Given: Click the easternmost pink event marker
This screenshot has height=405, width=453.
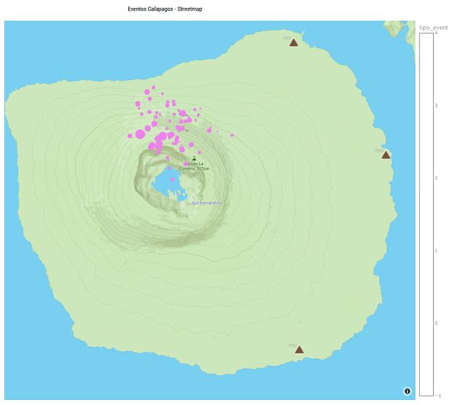Looking at the screenshot, I should click(x=233, y=135).
